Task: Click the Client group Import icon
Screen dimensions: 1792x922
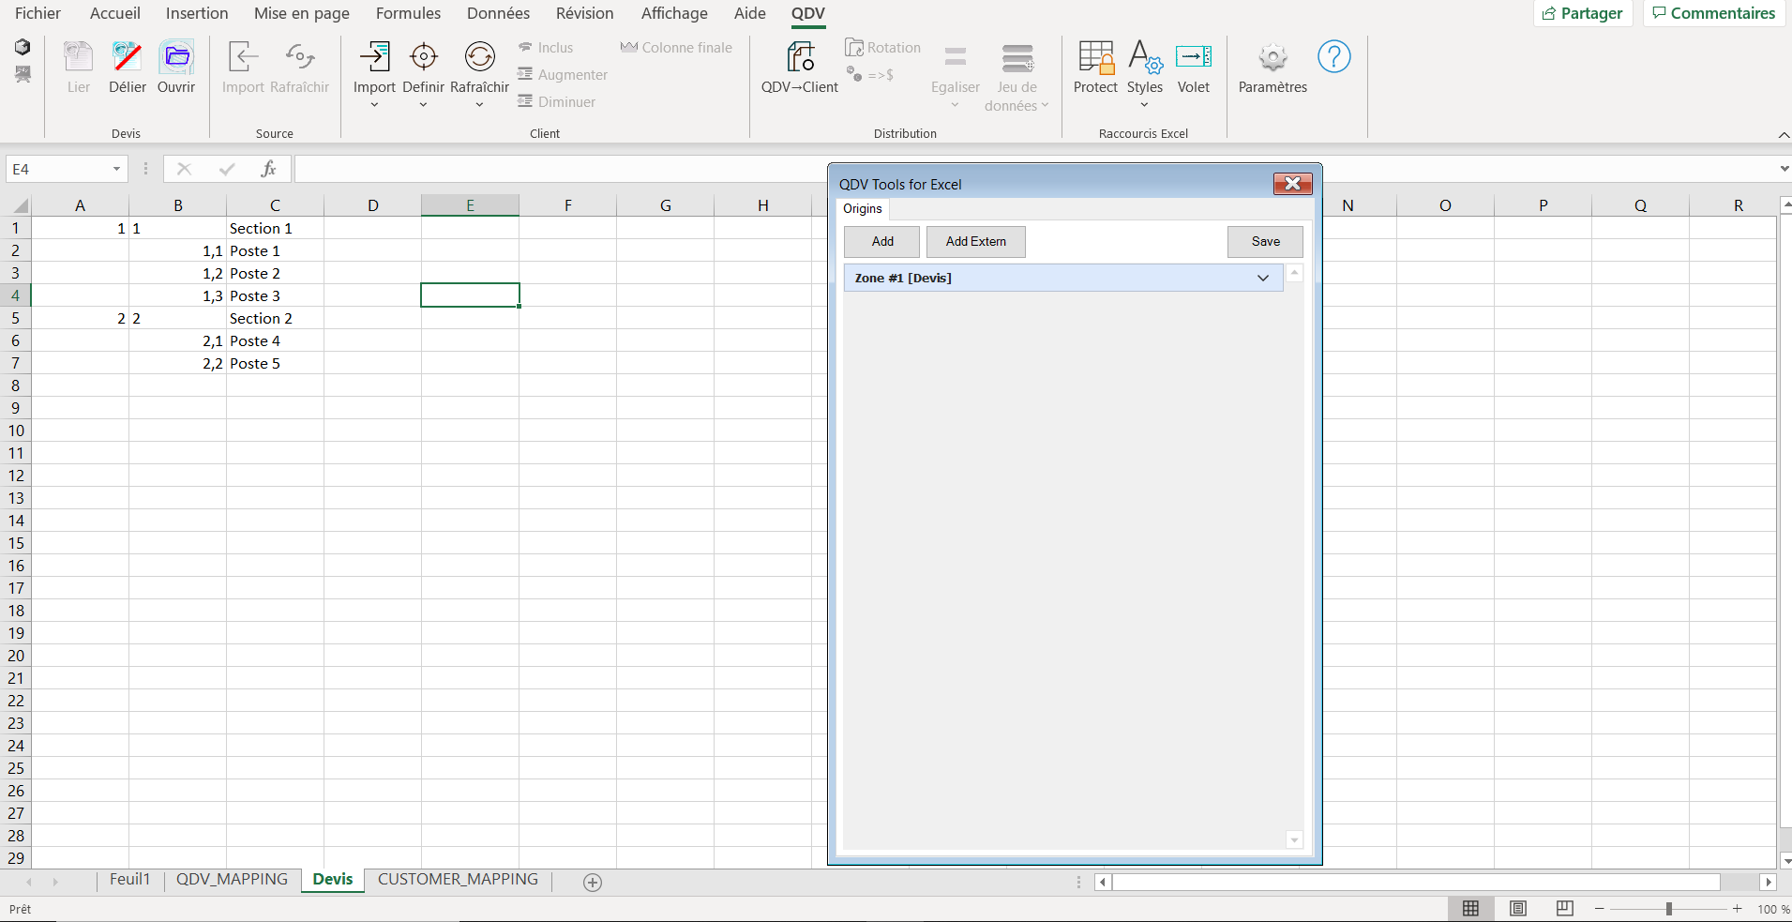Action: (x=374, y=57)
